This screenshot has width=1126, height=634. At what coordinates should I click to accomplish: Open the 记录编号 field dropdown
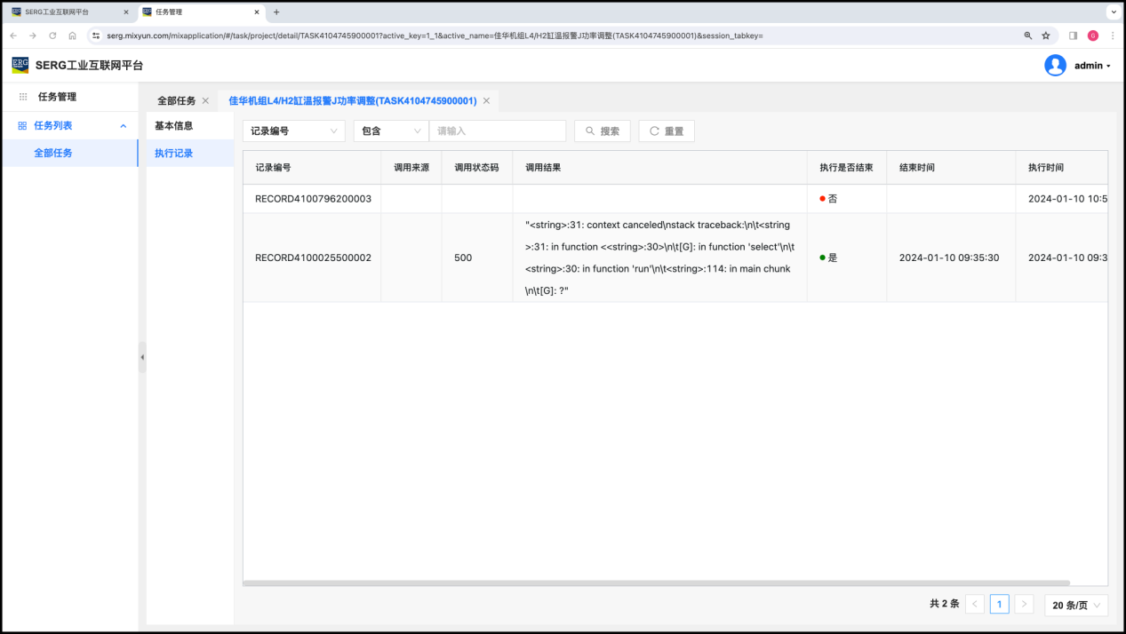[x=293, y=131]
